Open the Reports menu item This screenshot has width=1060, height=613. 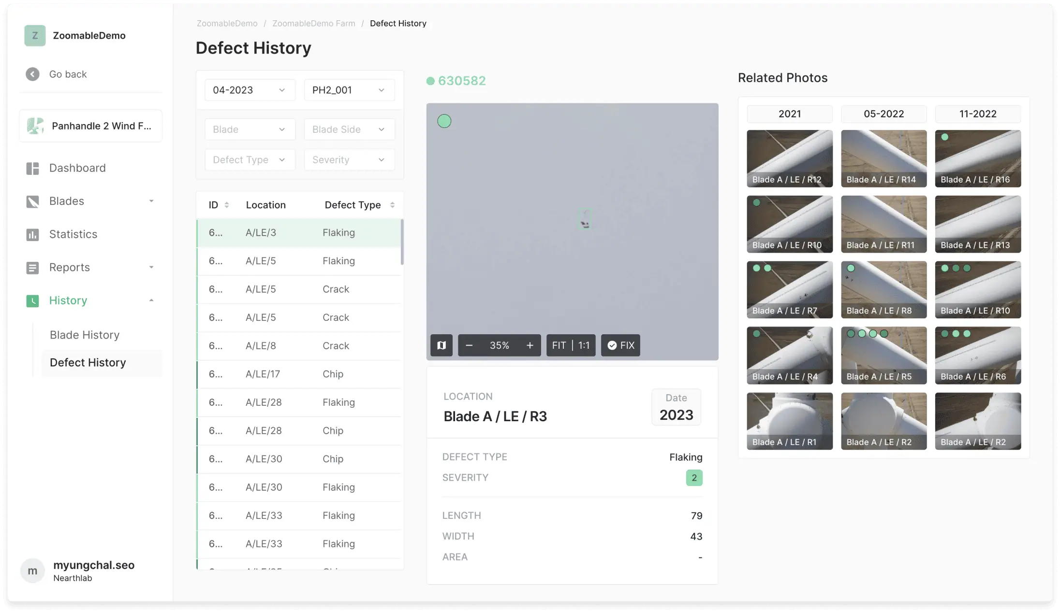click(x=70, y=268)
